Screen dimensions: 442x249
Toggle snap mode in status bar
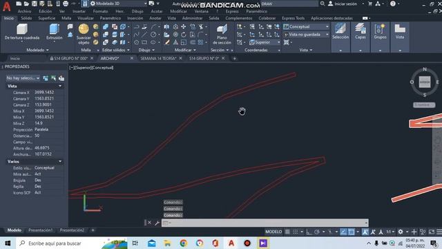click(x=295, y=232)
